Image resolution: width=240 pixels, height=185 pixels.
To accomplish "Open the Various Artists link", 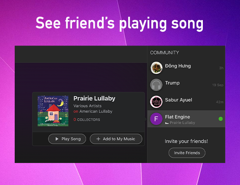I will tap(87, 106).
